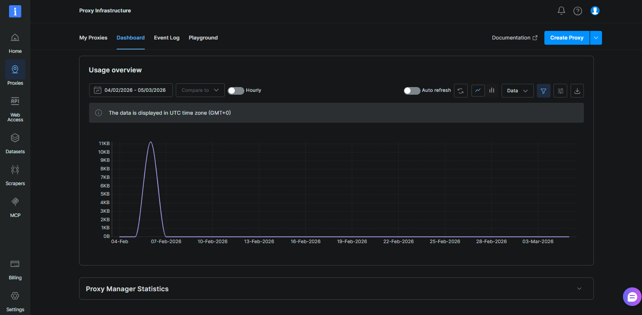Open the Data metric dropdown

[518, 90]
